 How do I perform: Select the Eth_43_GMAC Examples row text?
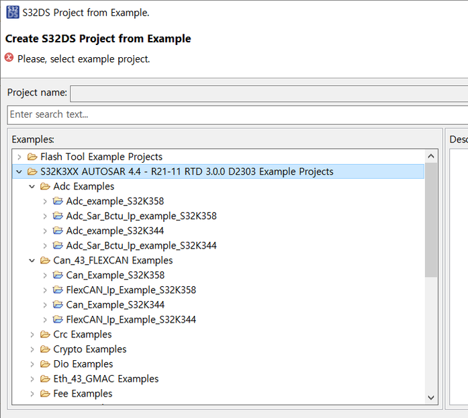point(106,378)
